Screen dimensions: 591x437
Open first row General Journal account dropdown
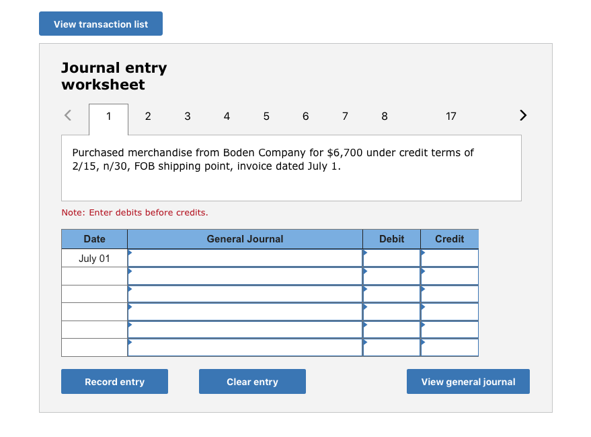[245, 259]
